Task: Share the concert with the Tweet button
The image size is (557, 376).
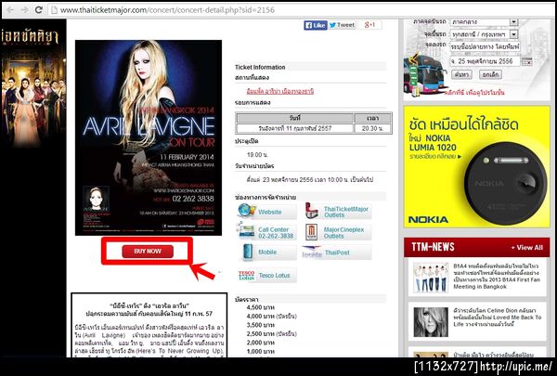Action: 342,25
